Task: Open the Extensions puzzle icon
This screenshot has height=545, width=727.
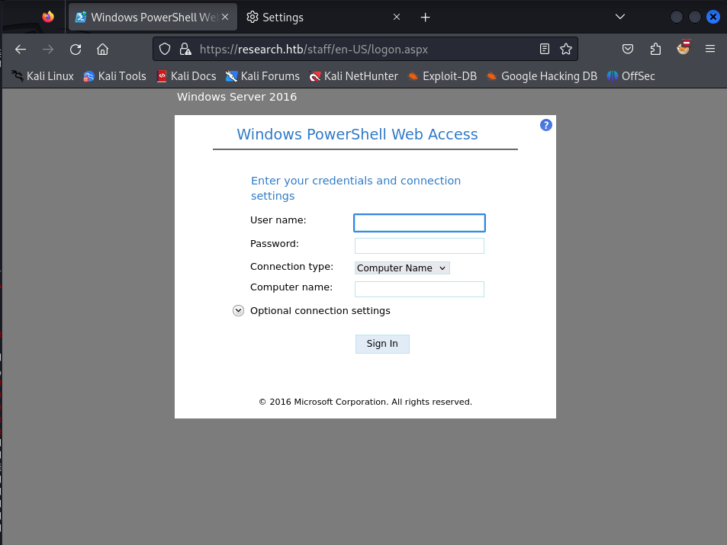Action: click(655, 49)
